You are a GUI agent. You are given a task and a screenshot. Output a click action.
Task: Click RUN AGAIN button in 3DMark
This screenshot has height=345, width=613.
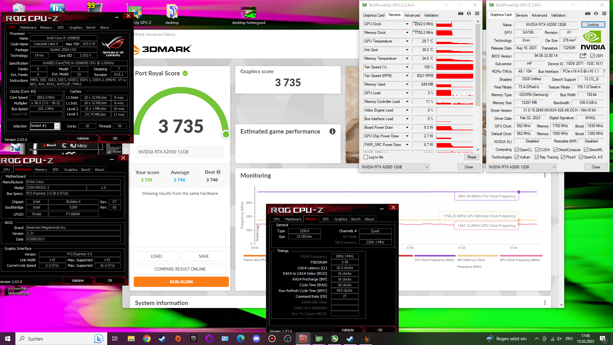tap(181, 282)
